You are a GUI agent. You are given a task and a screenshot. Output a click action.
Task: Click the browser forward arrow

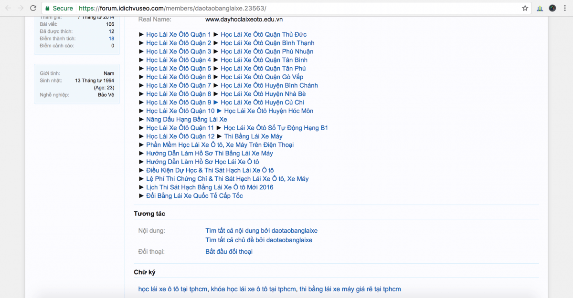20,8
